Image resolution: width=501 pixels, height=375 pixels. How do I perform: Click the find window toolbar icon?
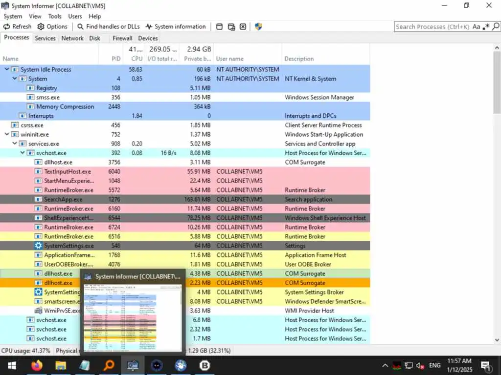coord(219,27)
